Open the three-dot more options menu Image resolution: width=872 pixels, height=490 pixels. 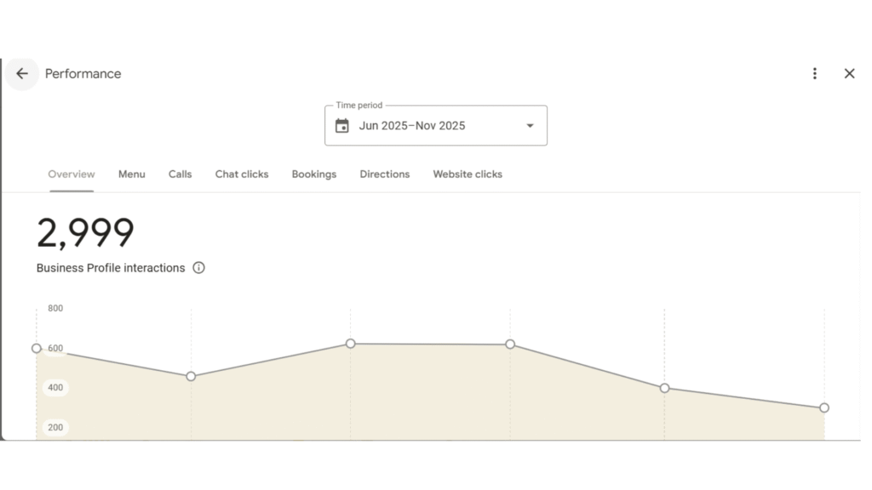pos(815,74)
